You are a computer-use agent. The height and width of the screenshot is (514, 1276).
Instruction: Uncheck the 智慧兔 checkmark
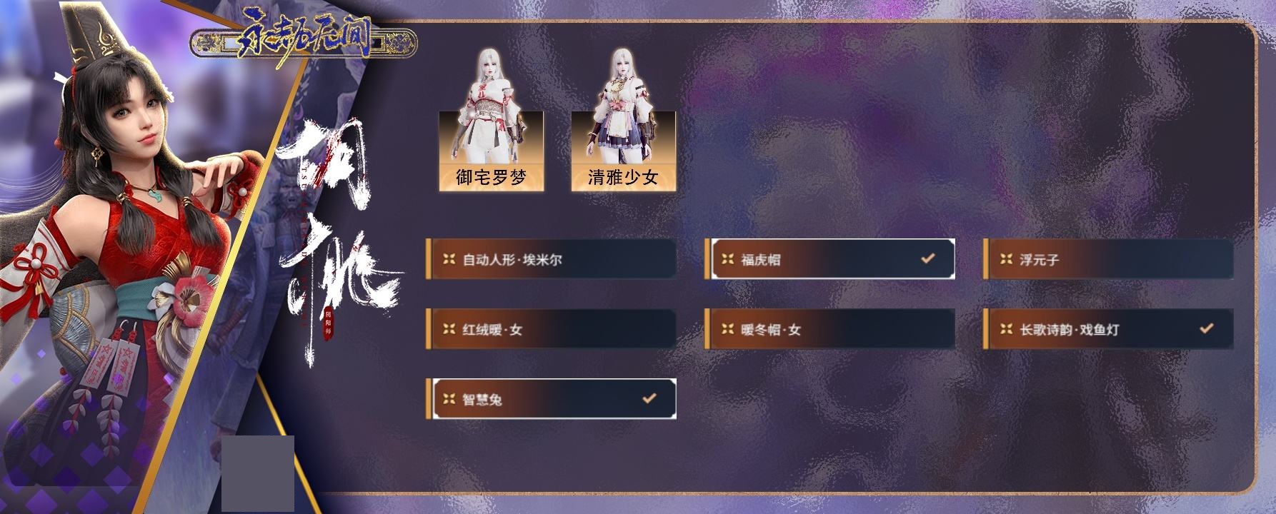click(x=649, y=398)
